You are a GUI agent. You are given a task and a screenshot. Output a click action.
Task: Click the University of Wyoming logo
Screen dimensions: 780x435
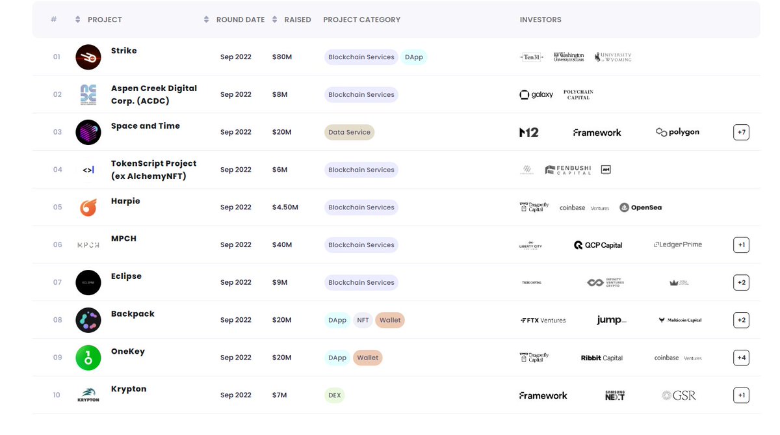613,57
